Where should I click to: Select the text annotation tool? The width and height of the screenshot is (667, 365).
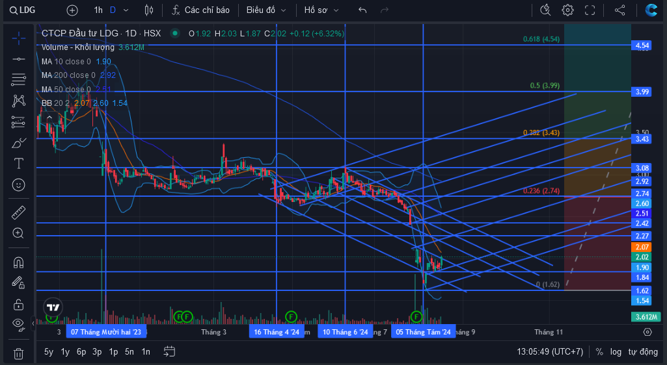(x=18, y=164)
